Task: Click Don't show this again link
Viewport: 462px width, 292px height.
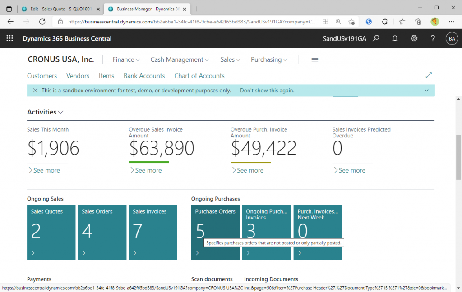Action: (267, 91)
